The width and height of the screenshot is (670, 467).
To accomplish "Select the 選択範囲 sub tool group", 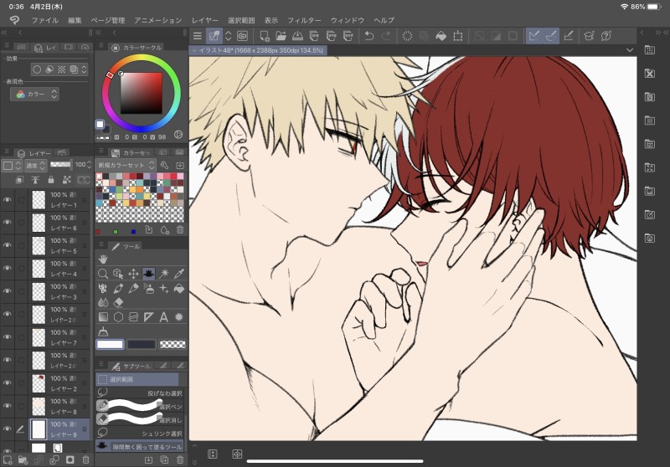I will tap(137, 379).
